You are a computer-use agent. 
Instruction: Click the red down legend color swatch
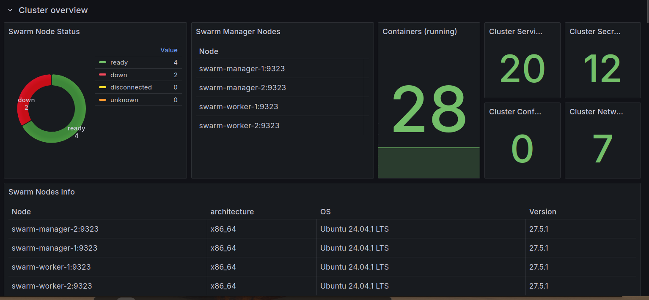[x=102, y=75]
